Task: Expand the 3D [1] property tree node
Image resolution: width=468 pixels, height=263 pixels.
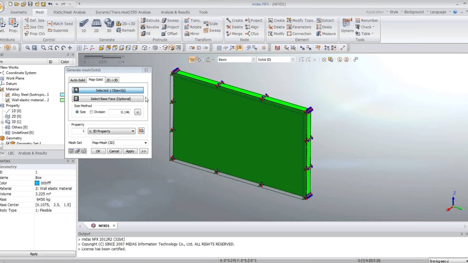Action: tap(2, 122)
